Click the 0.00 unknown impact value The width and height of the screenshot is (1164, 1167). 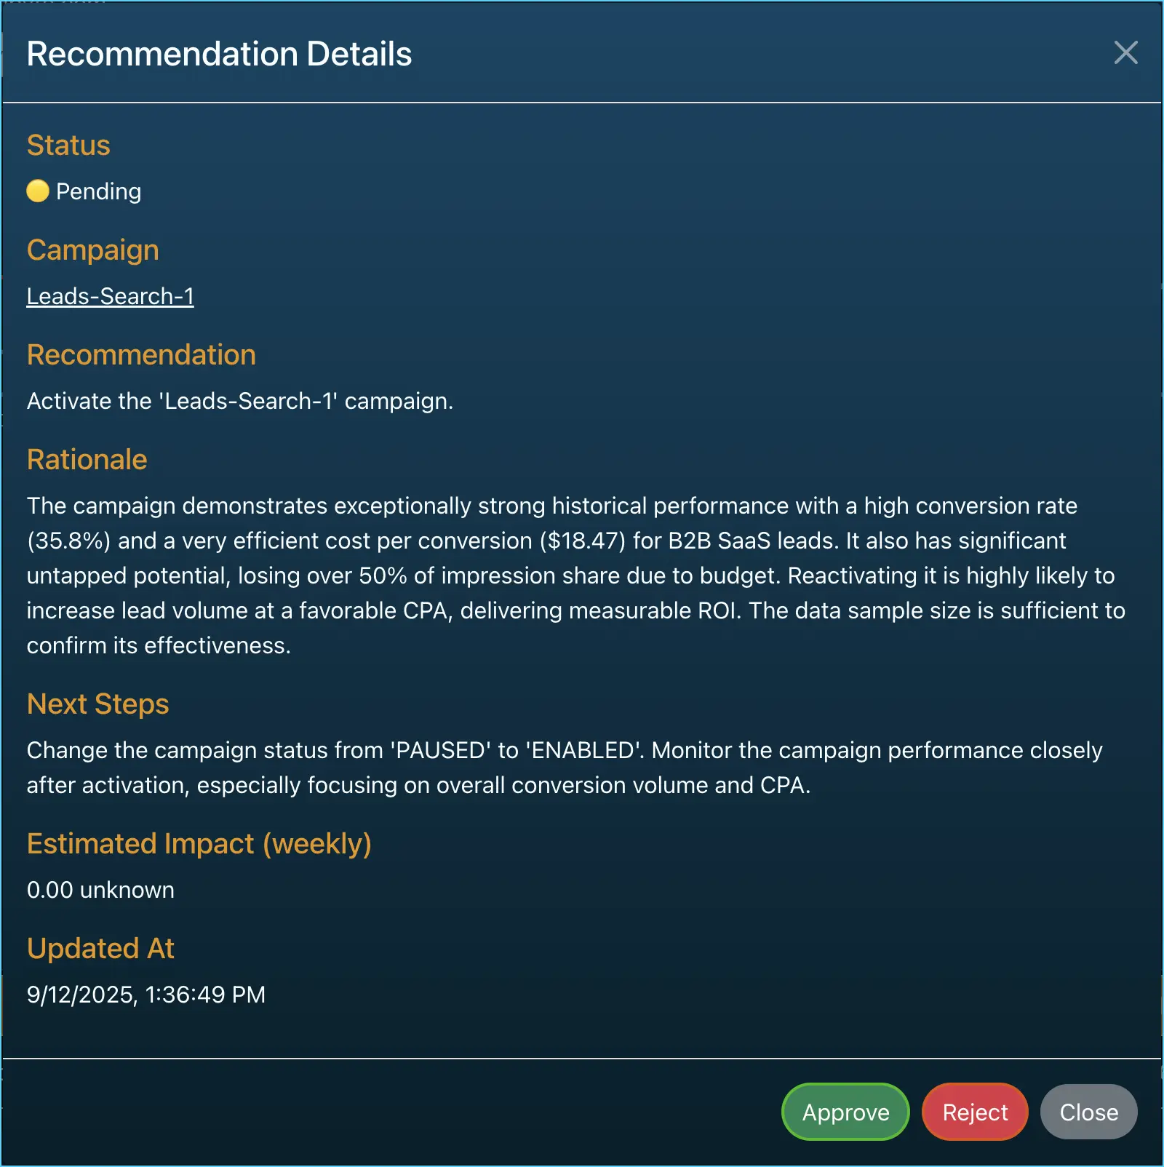(x=100, y=889)
